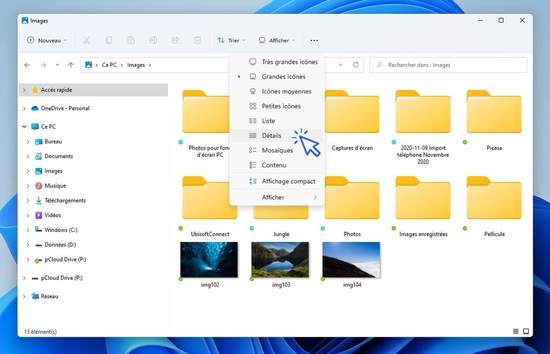Open the UbisoftConnect folder
The height and width of the screenshot is (354, 550).
pyautogui.click(x=210, y=207)
